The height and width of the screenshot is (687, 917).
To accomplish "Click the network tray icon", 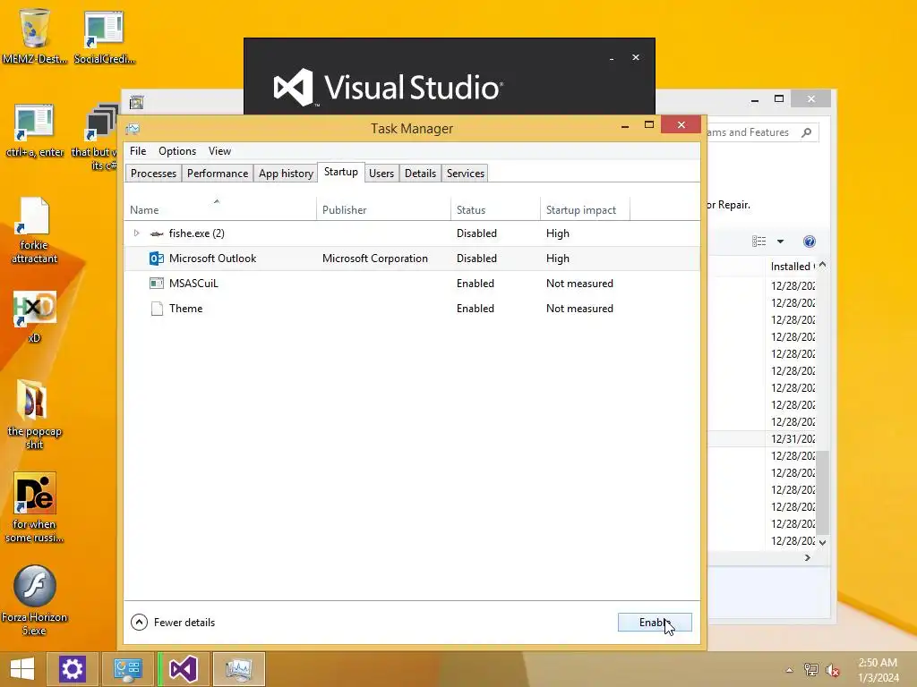I will pos(811,669).
